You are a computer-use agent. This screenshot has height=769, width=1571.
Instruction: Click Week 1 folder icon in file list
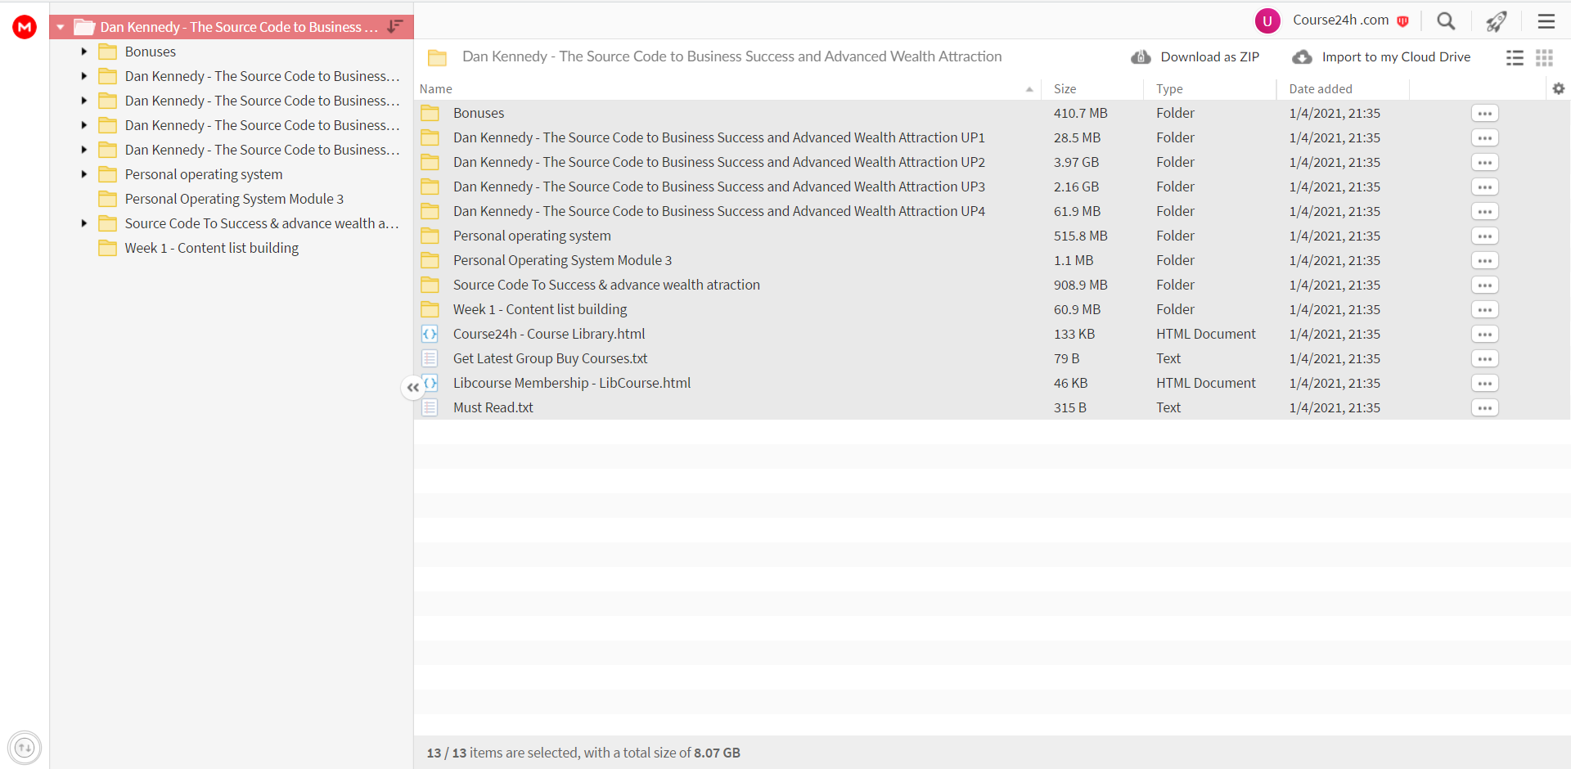tap(430, 309)
